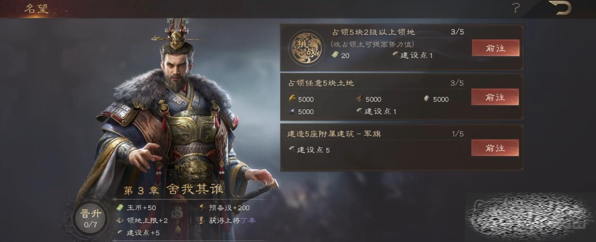Click the 第3章 舍我其谁 chapter title

(x=174, y=190)
